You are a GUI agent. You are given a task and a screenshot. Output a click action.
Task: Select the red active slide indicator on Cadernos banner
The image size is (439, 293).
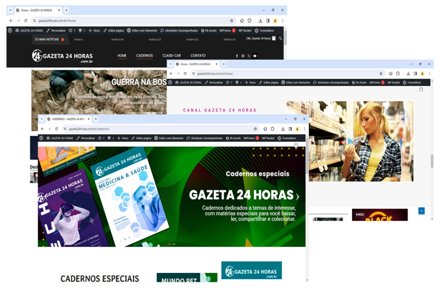[x=169, y=244]
